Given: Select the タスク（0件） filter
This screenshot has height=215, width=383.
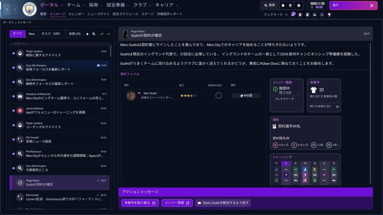Looking at the screenshot, I should 52,34.
